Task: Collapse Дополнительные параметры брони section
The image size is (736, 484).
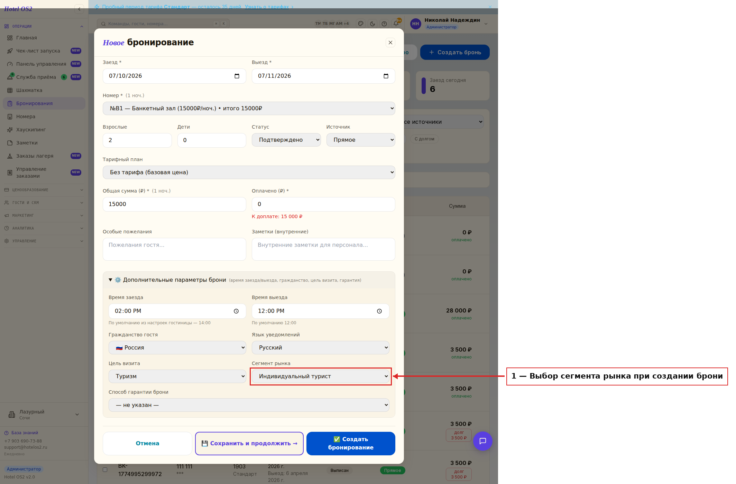Action: pos(249,280)
